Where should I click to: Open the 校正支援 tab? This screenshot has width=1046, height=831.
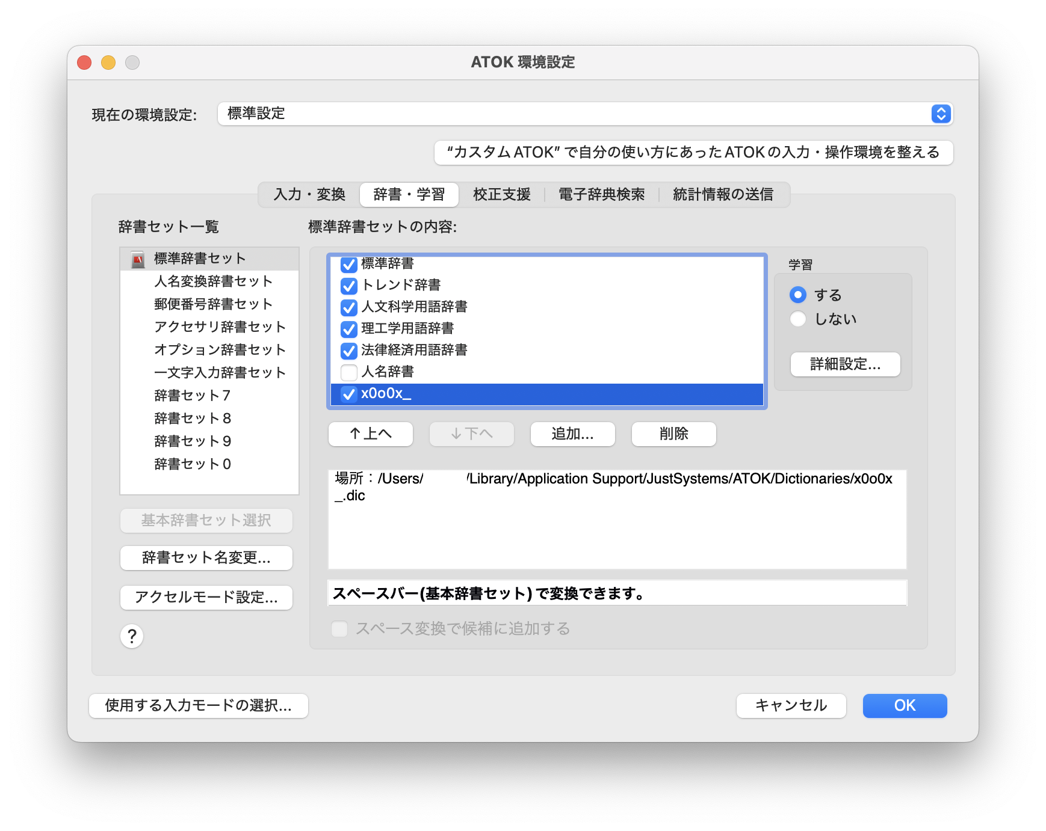(x=502, y=194)
